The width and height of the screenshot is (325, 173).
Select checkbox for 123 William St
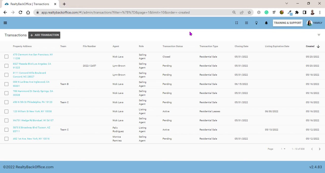tap(6, 111)
